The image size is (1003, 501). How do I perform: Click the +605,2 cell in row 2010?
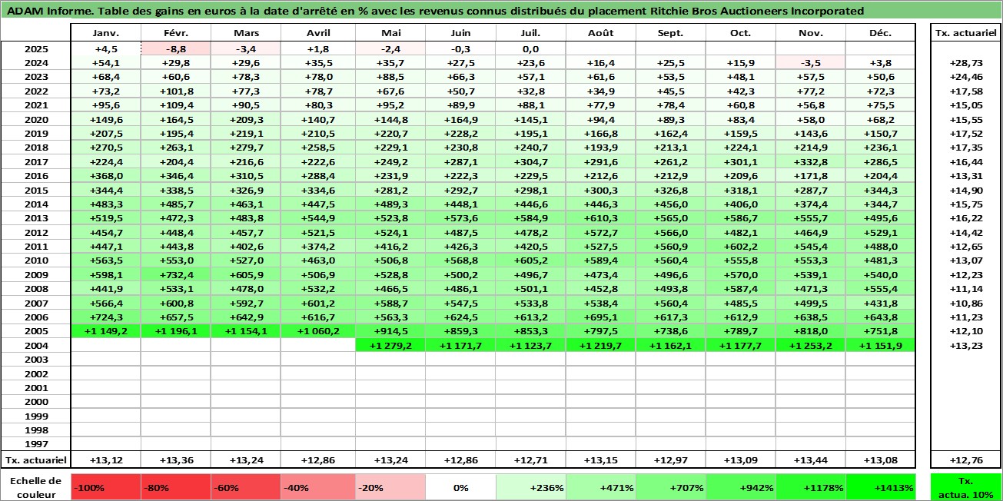(x=531, y=260)
